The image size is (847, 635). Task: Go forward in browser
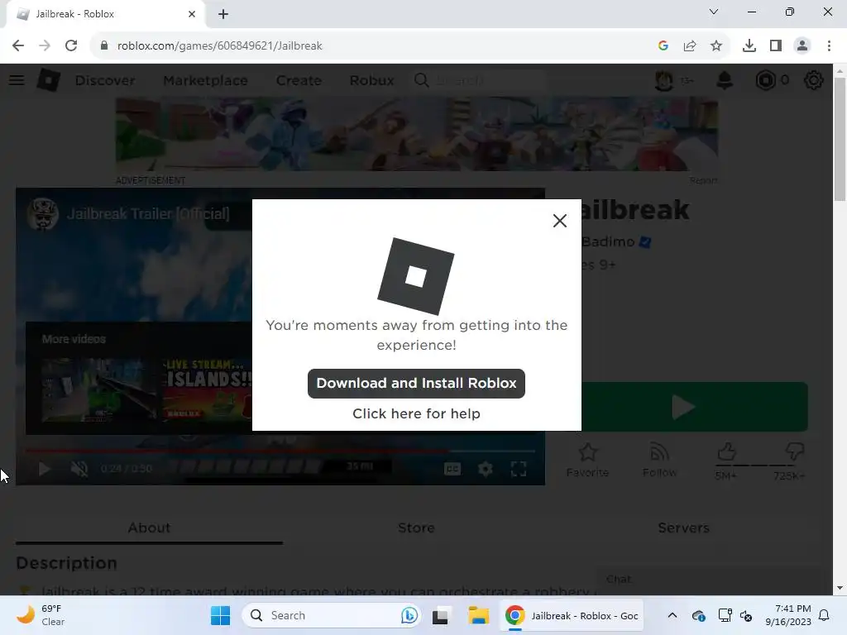(45, 45)
